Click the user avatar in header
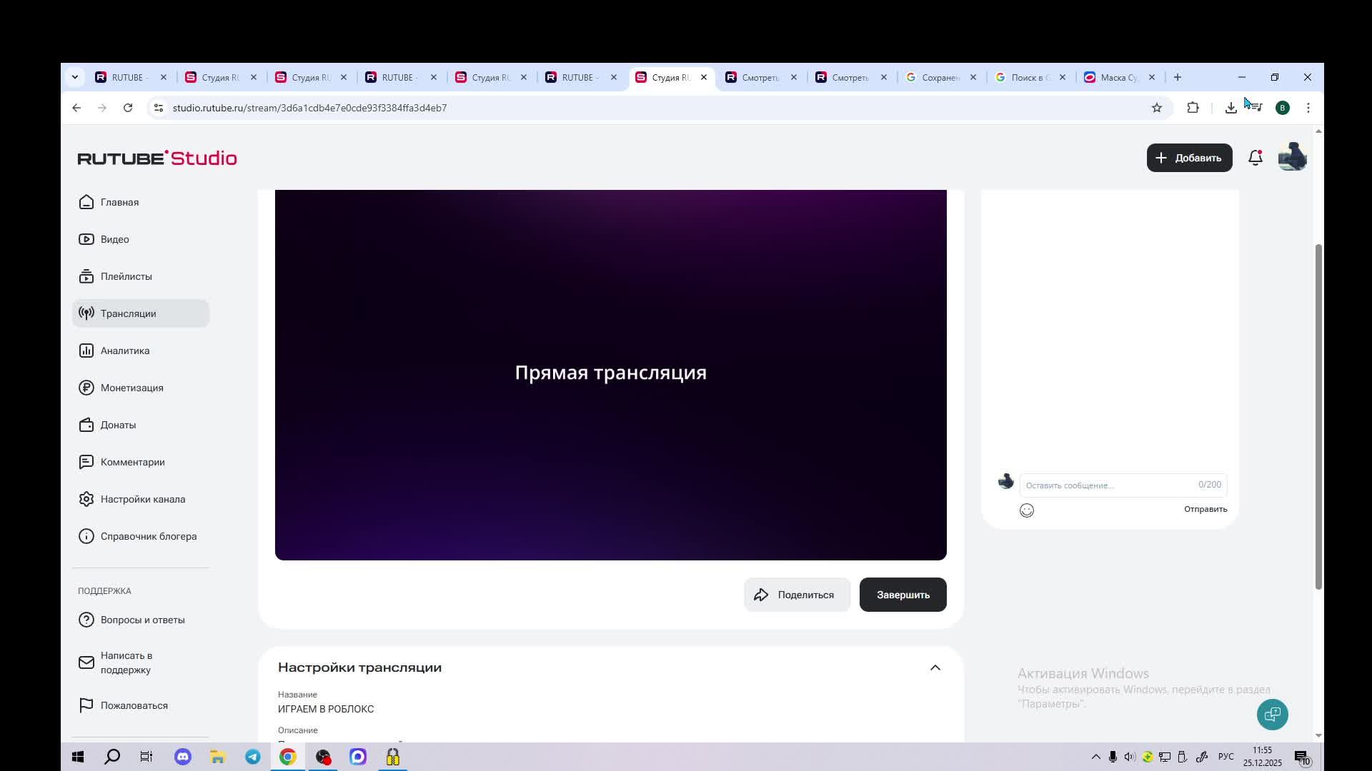This screenshot has height=771, width=1372. (x=1292, y=157)
